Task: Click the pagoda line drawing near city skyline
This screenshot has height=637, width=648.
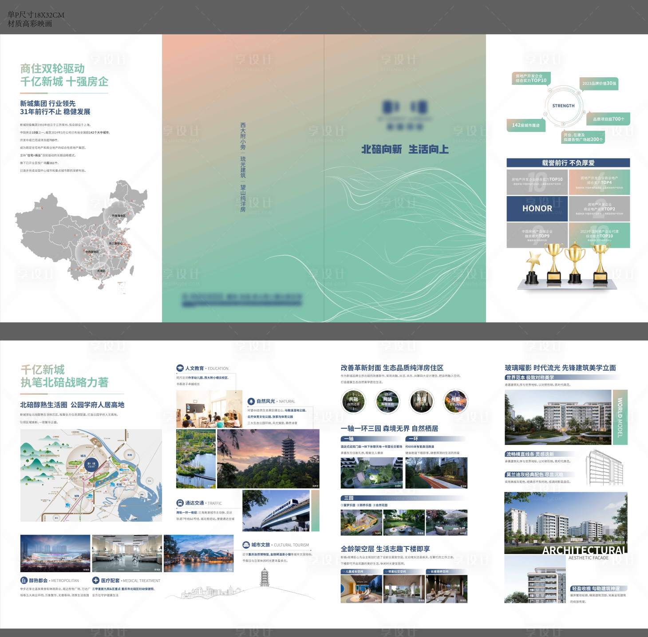Action: [265, 578]
